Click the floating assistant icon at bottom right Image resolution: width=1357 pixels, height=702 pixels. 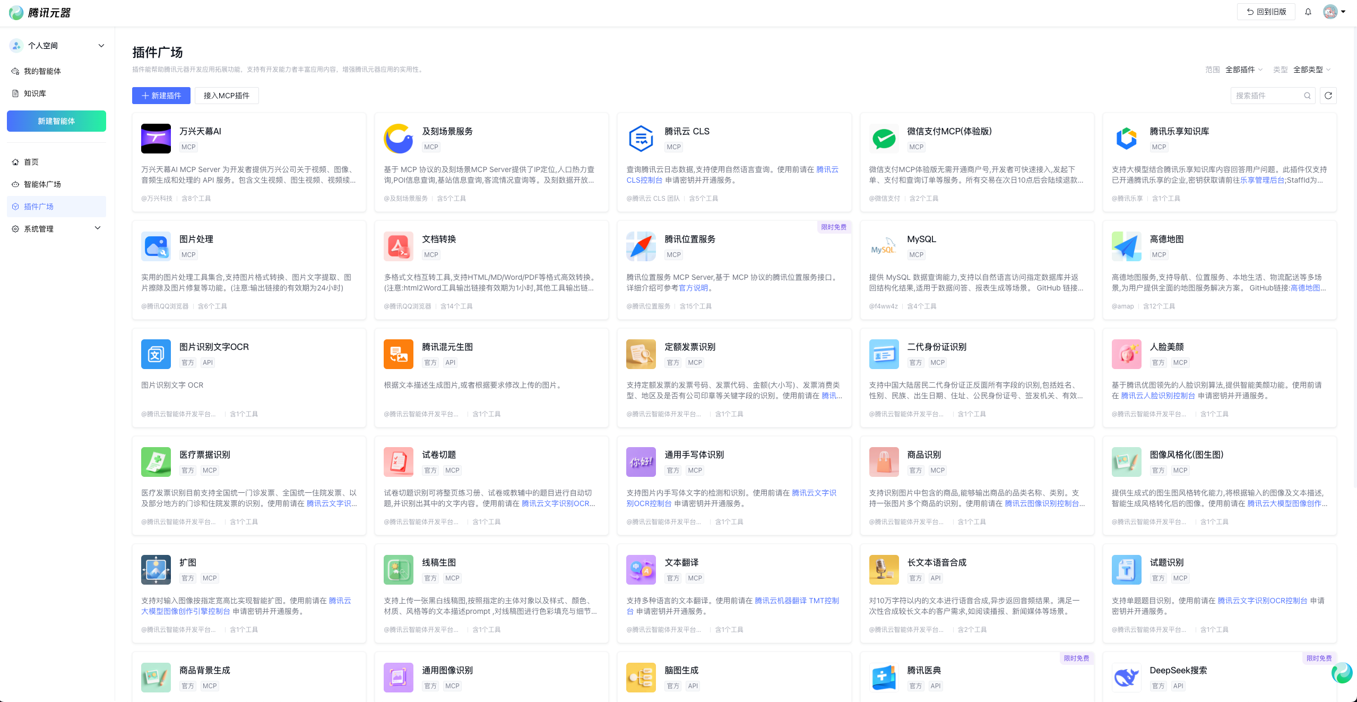click(x=1342, y=673)
